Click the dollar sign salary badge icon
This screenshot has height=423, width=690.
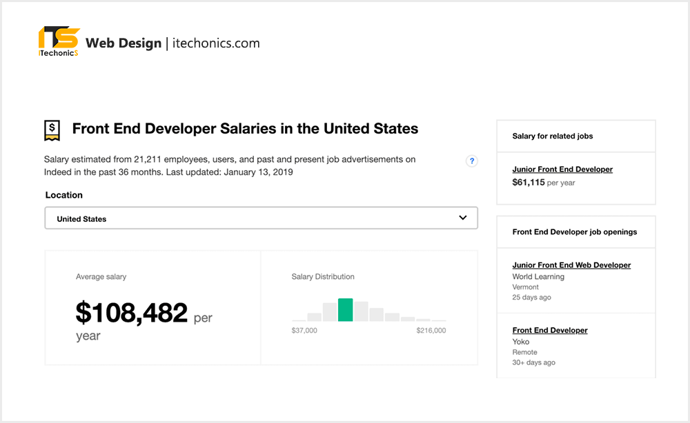click(x=52, y=128)
